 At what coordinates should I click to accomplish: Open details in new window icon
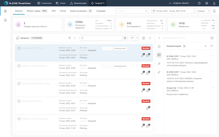[x=212, y=38]
